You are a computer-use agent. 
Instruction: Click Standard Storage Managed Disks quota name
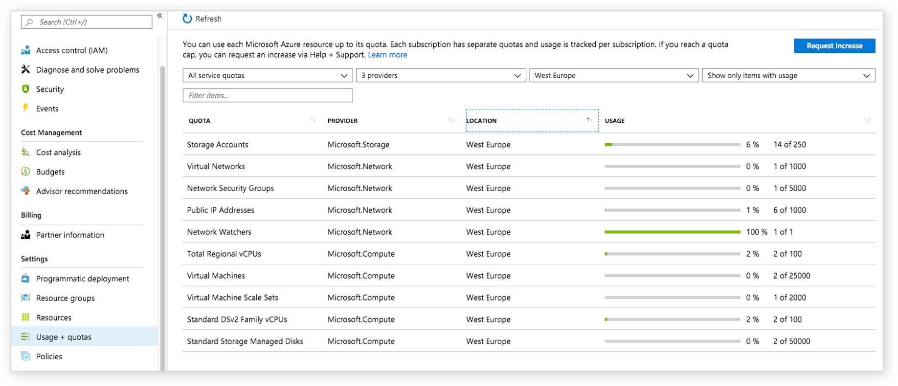point(245,342)
